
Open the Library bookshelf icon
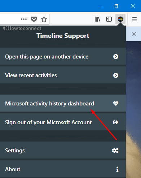tap(97, 19)
